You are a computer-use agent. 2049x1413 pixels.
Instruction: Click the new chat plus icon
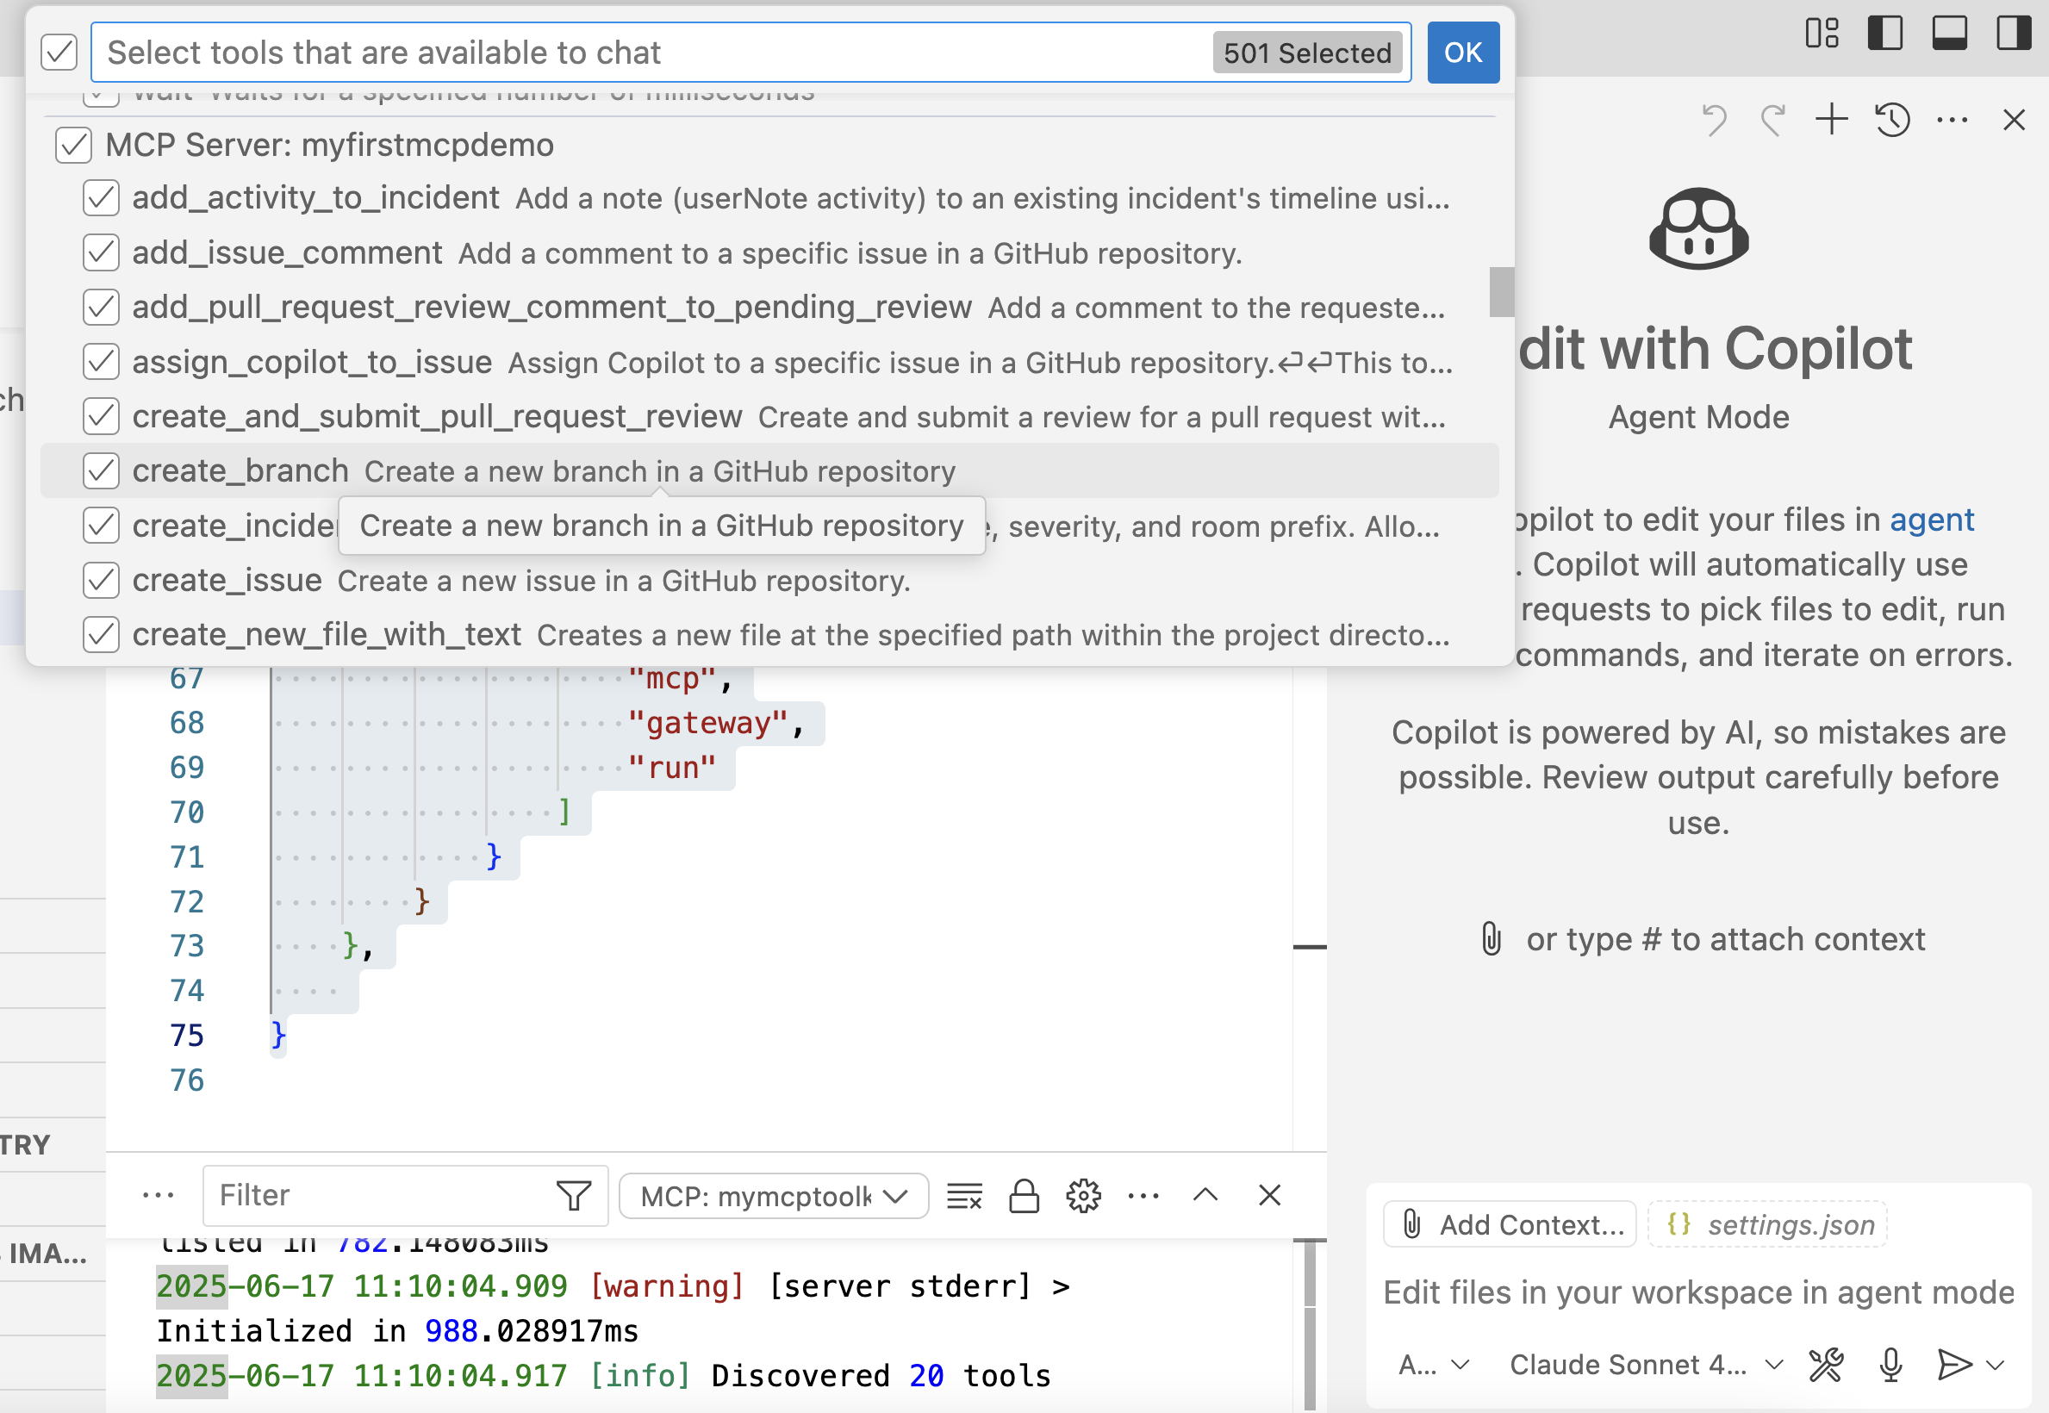1831,120
